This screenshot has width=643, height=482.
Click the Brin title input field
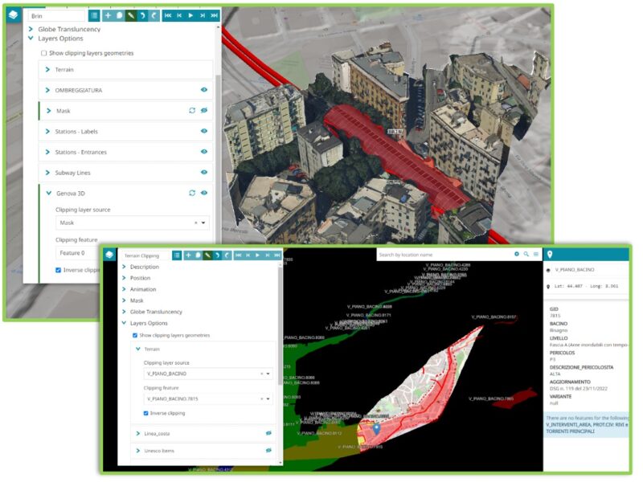coord(56,16)
